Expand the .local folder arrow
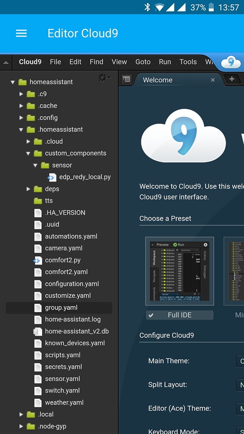The image size is (244, 434). pos(21,415)
